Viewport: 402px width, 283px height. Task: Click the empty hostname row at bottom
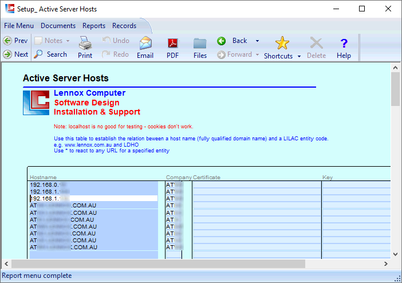coord(94,254)
